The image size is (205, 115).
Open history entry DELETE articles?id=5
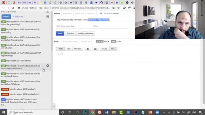[x=20, y=95]
